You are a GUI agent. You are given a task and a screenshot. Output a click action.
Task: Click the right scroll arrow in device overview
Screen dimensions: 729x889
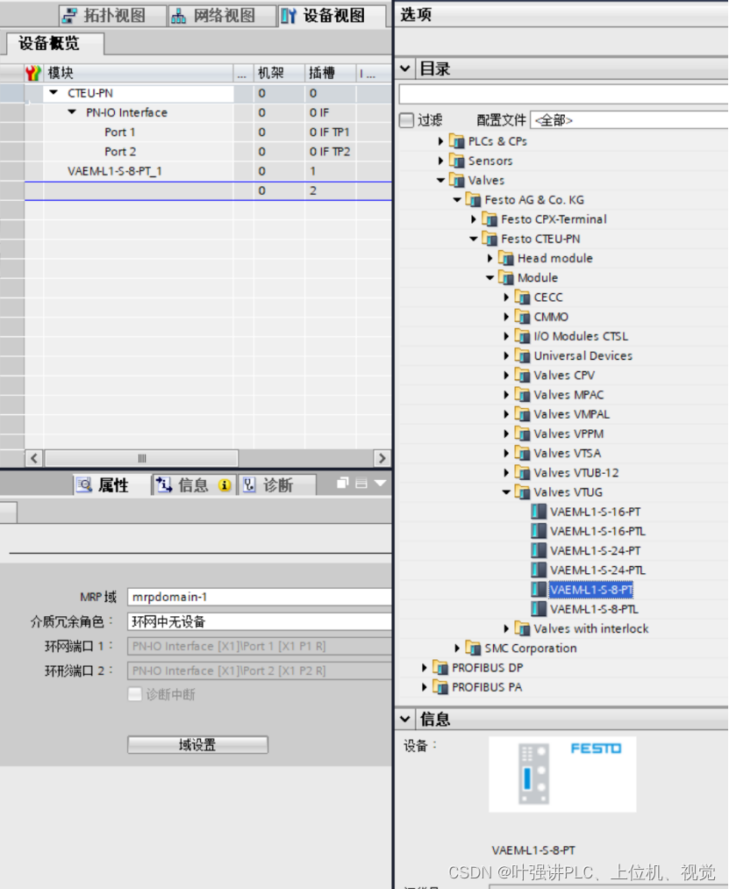click(382, 458)
